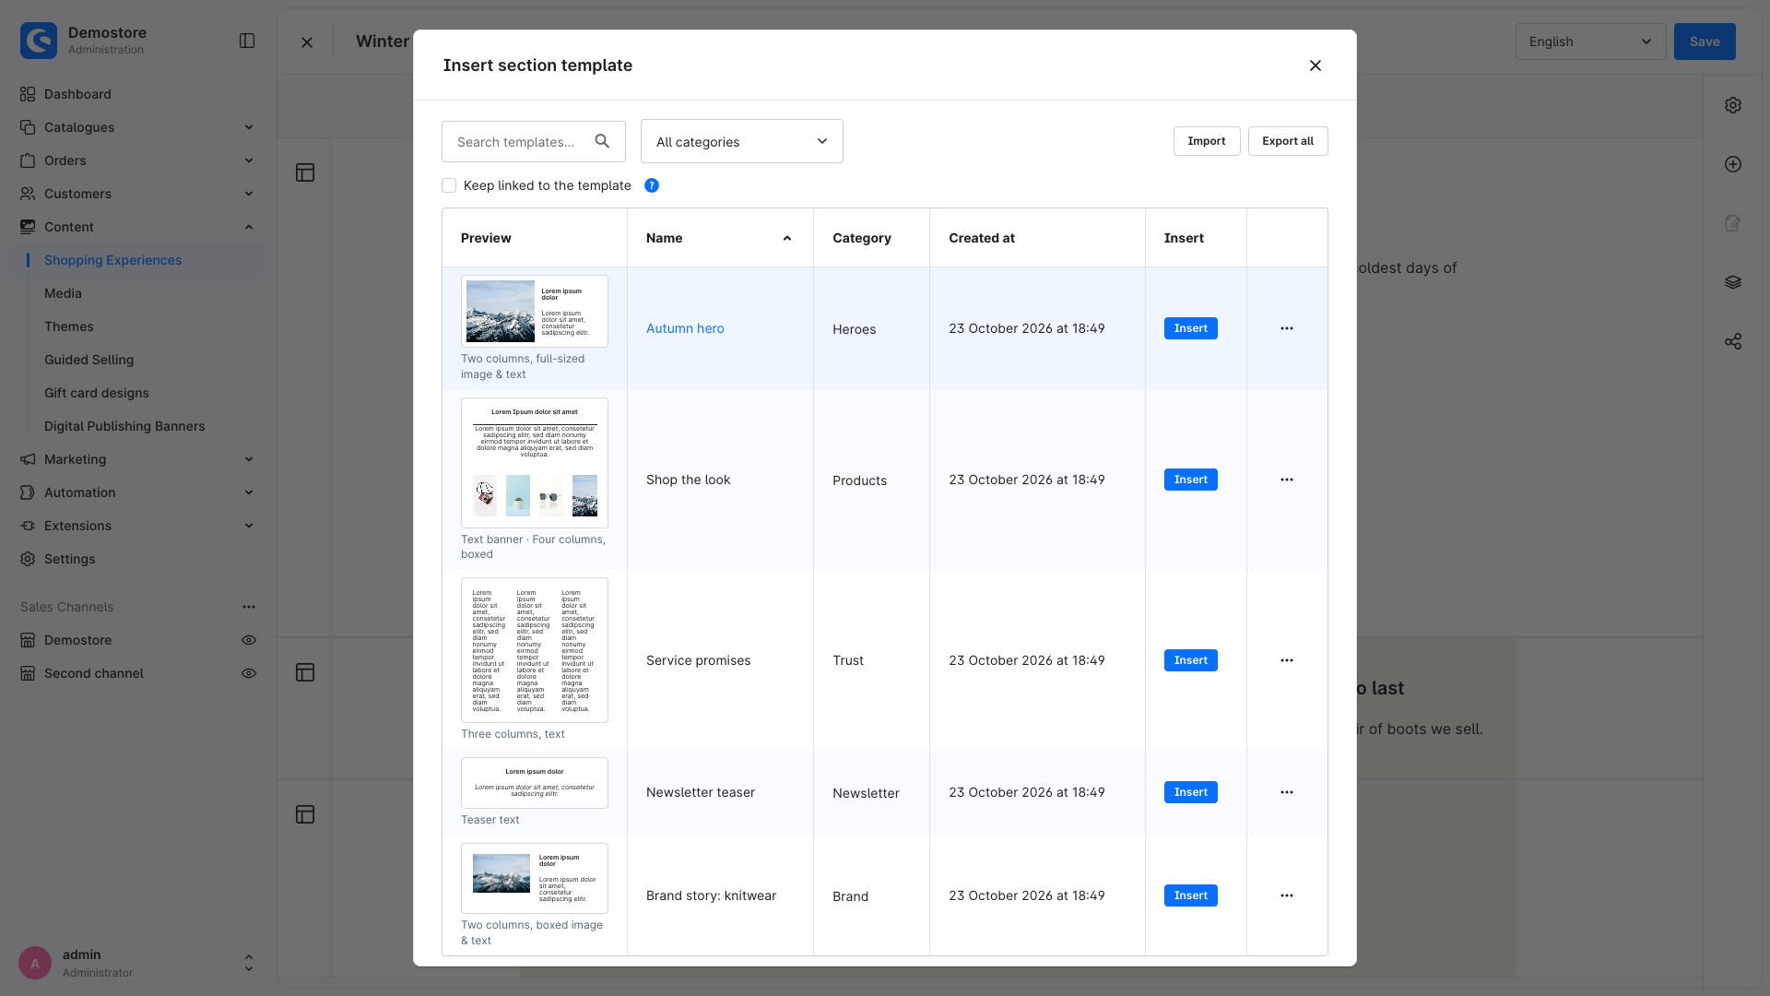Click the share nodes icon in editor

[x=1733, y=341]
